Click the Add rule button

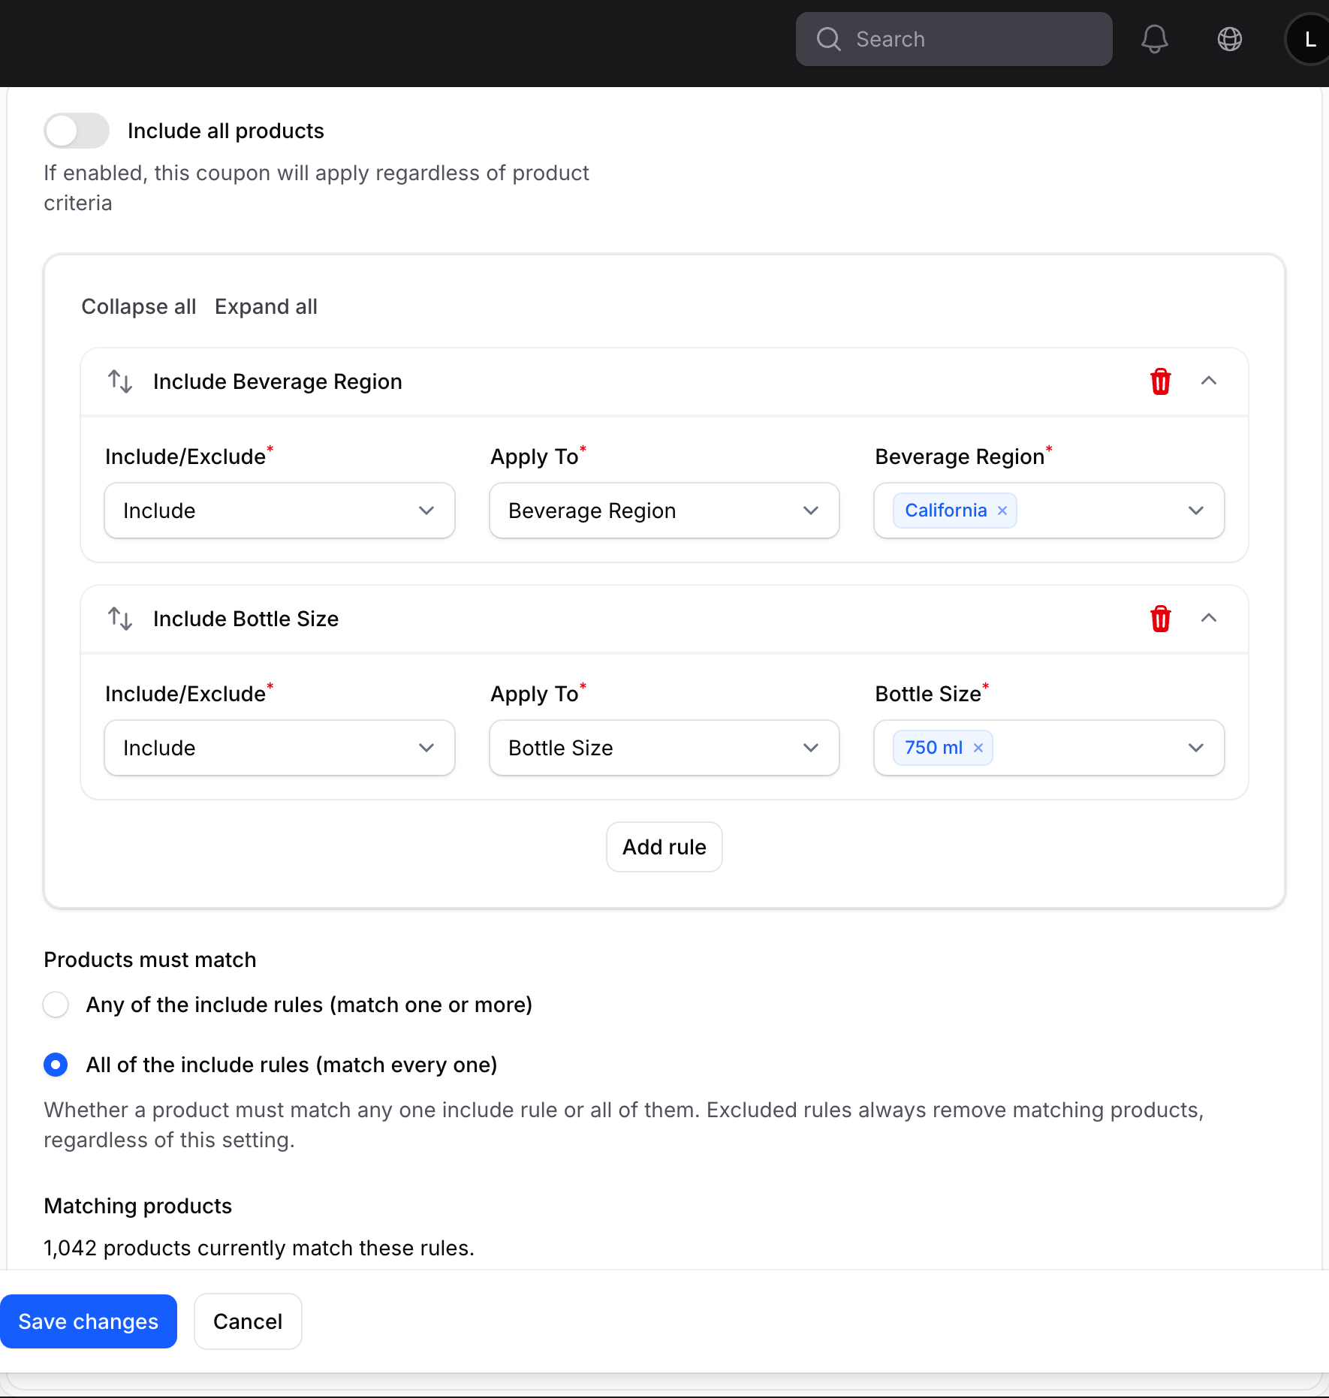[x=664, y=847]
